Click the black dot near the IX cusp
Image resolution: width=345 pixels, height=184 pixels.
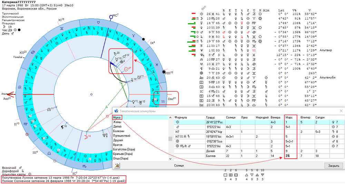pyautogui.click(x=144, y=39)
